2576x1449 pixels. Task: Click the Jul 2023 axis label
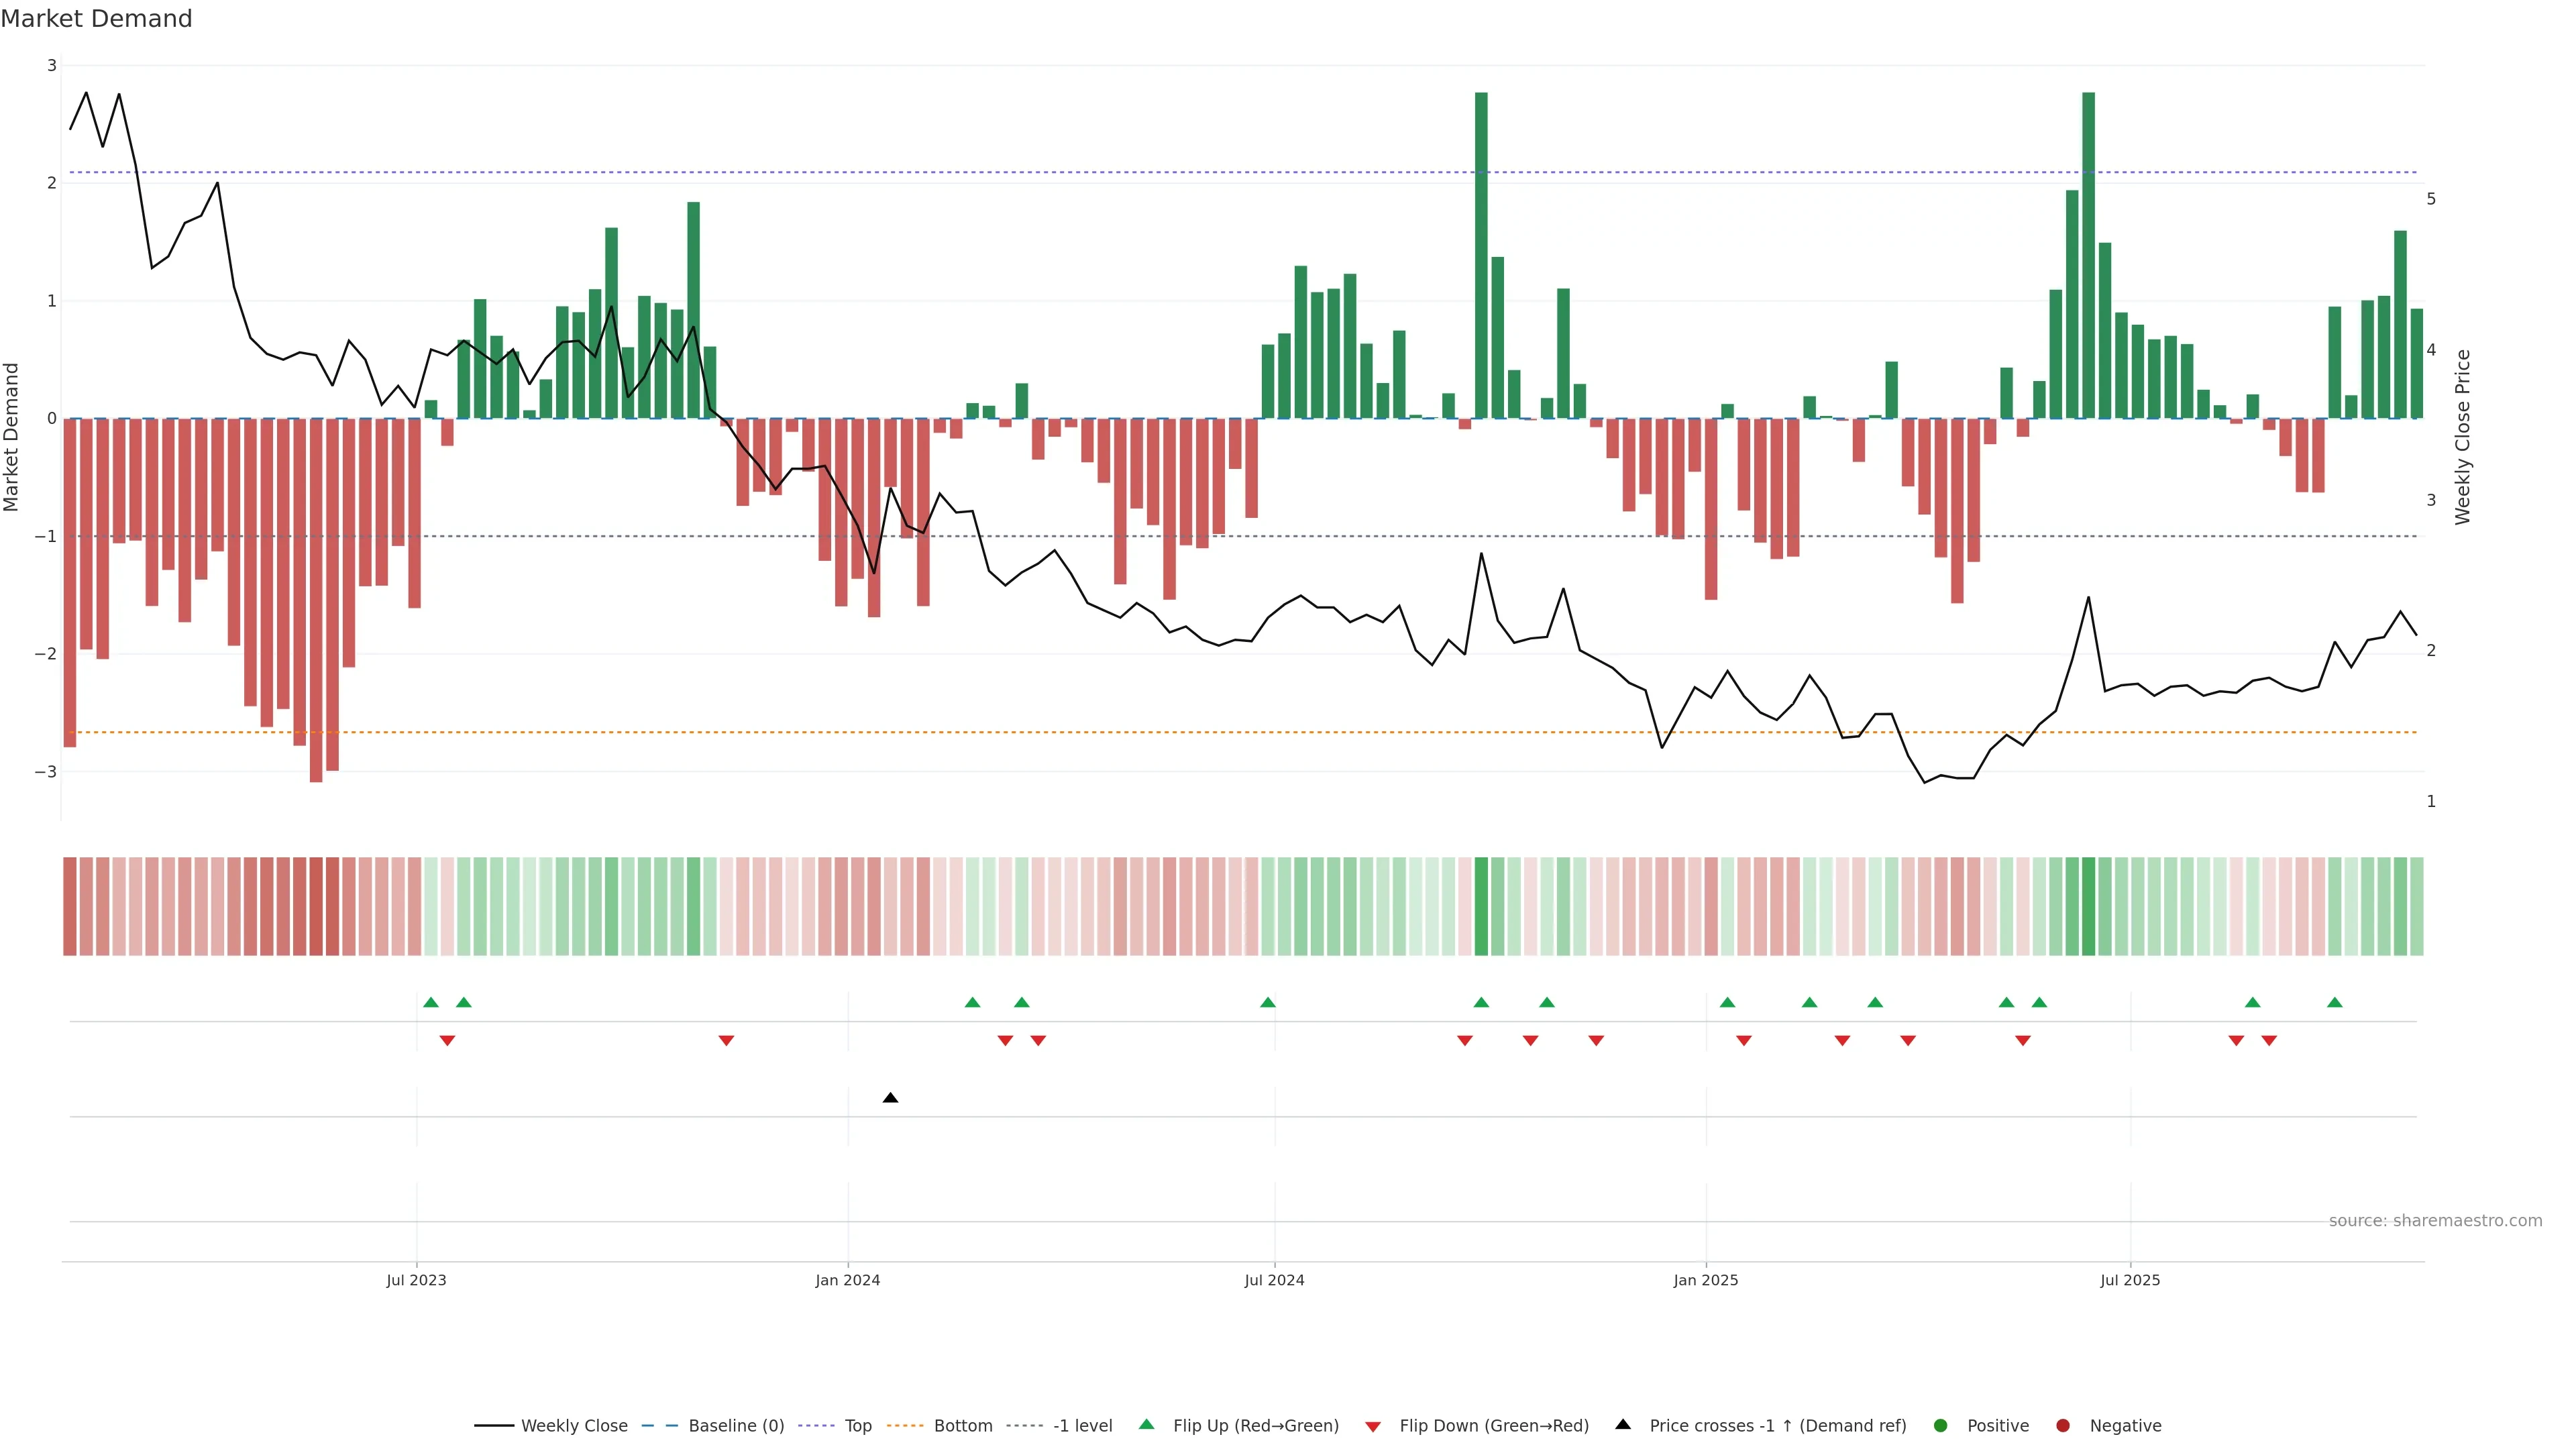416,1280
